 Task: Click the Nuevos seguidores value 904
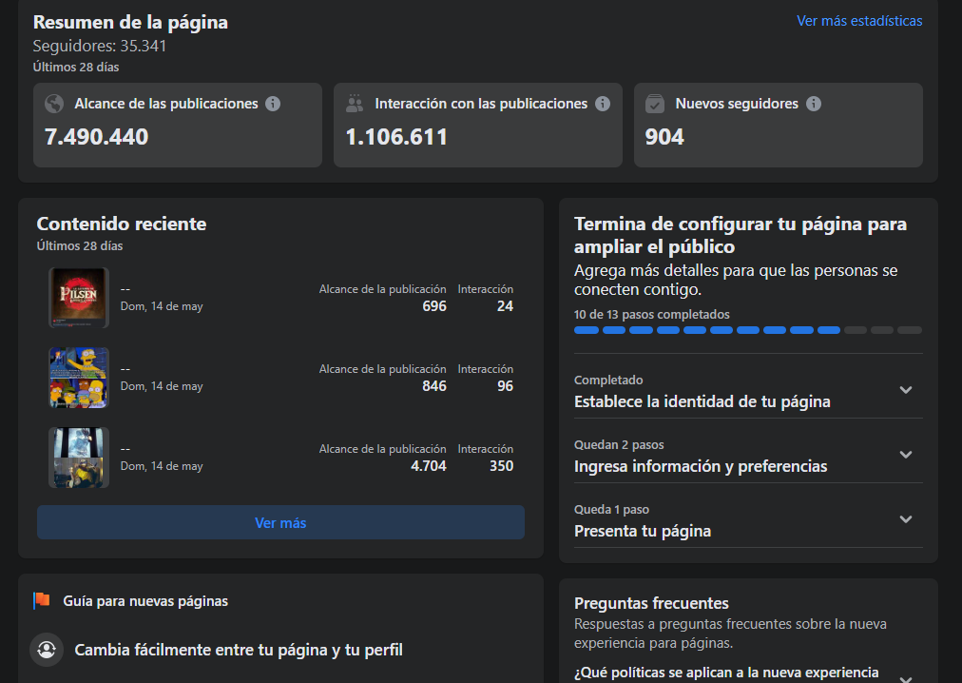[x=664, y=136]
